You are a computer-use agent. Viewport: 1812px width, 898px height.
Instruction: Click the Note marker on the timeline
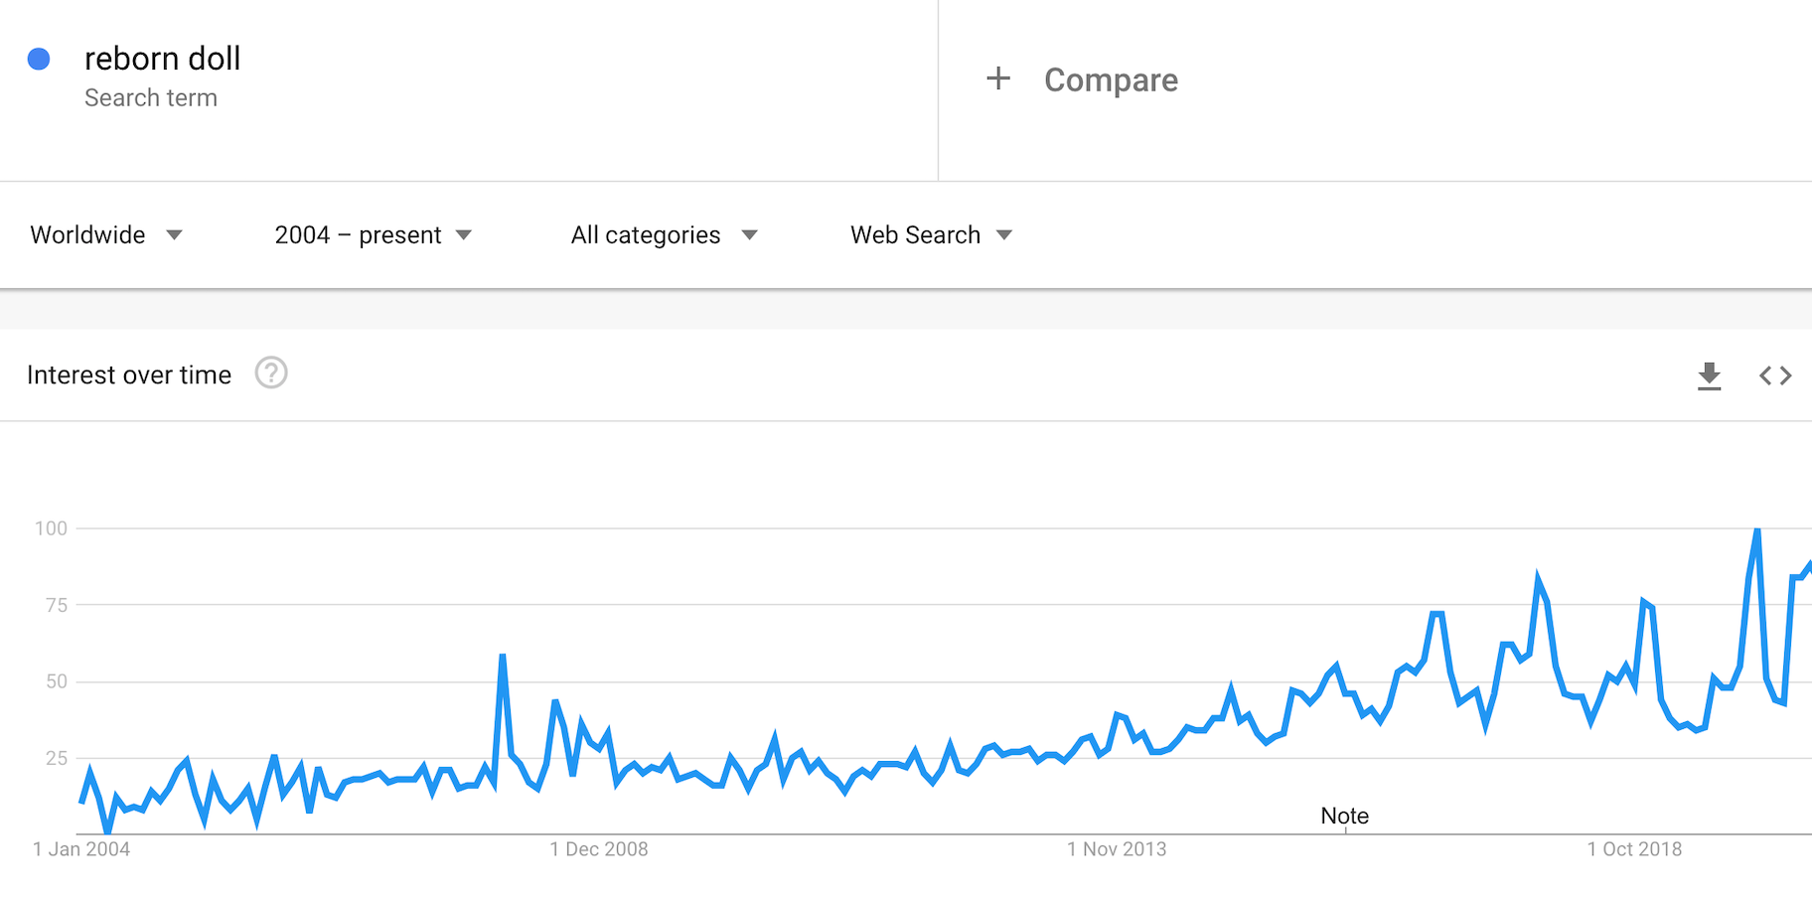1344,816
